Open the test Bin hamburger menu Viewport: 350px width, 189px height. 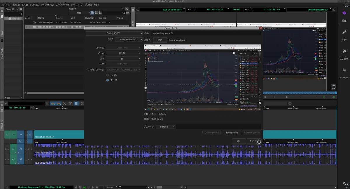coord(128,13)
